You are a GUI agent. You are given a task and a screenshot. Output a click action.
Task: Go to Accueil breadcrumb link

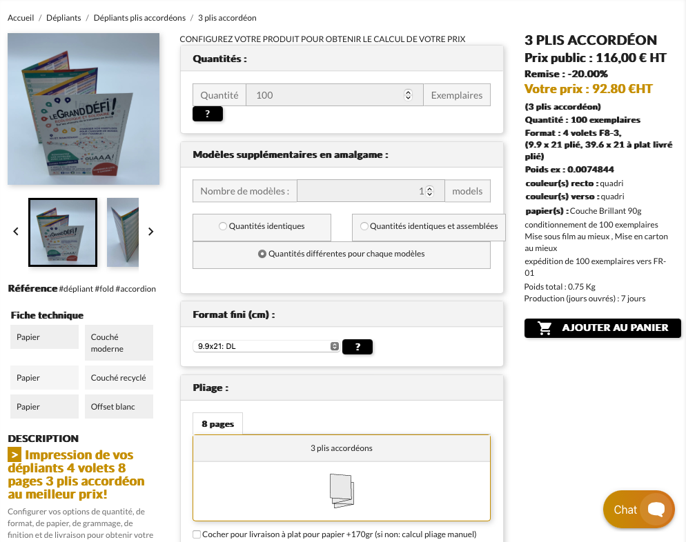pyautogui.click(x=21, y=18)
